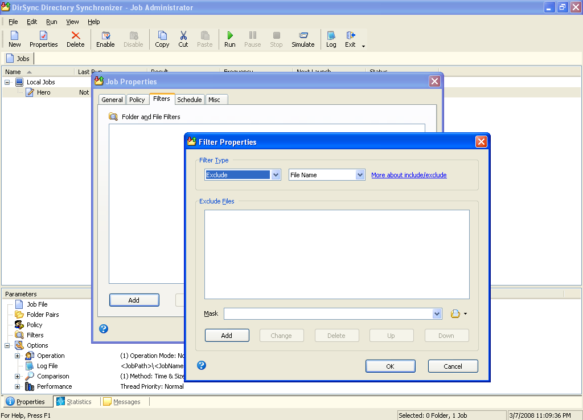Click the Change button
The width and height of the screenshot is (583, 420).
pyautogui.click(x=281, y=336)
